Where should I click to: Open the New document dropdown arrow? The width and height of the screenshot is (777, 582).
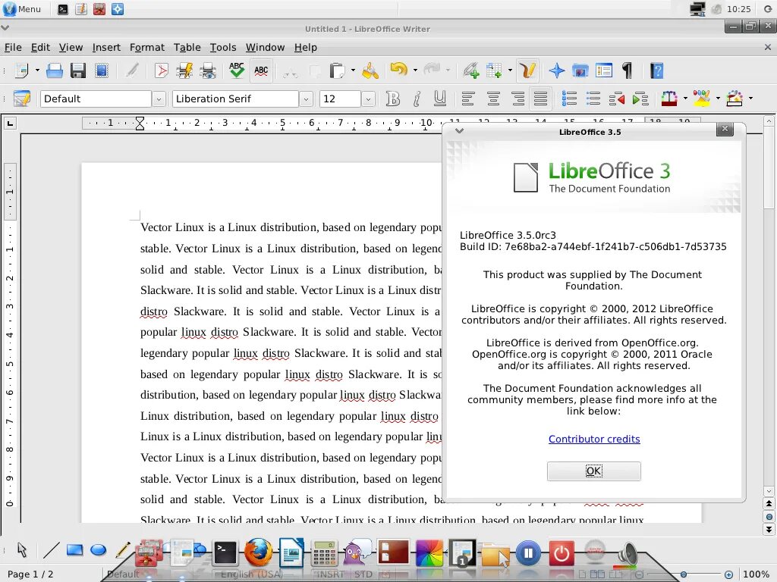pos(37,70)
